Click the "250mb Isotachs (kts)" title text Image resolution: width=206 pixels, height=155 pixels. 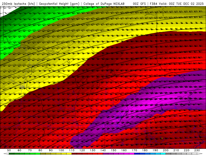[19, 4]
